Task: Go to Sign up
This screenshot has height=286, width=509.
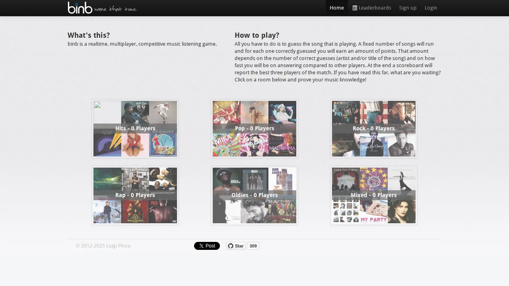Action: pyautogui.click(x=408, y=8)
